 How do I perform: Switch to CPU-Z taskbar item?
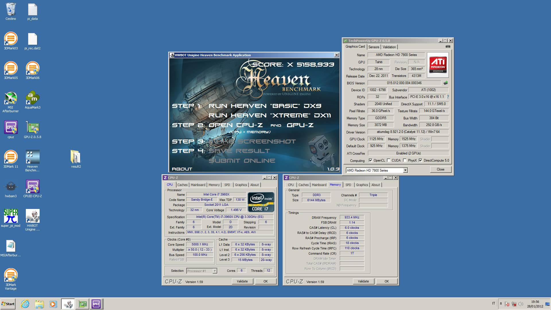coord(96,304)
